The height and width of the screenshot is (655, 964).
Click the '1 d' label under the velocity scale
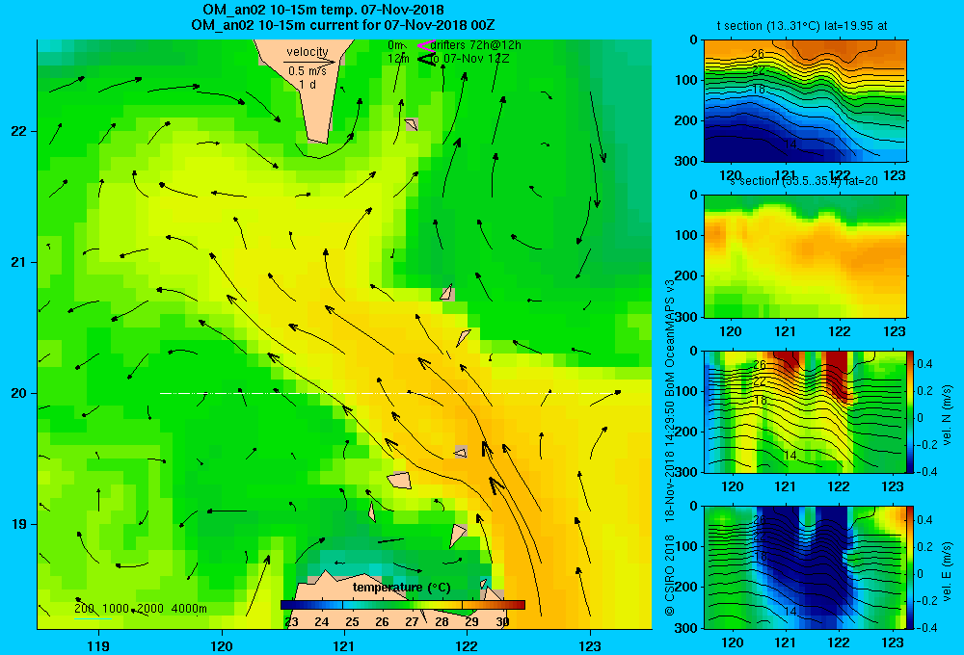click(x=308, y=85)
